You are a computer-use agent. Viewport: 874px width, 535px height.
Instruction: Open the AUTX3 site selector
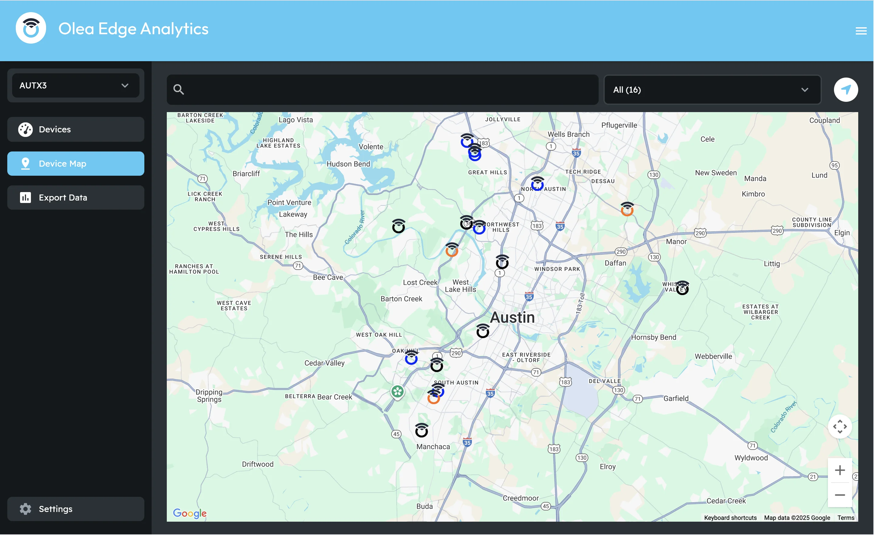[75, 85]
